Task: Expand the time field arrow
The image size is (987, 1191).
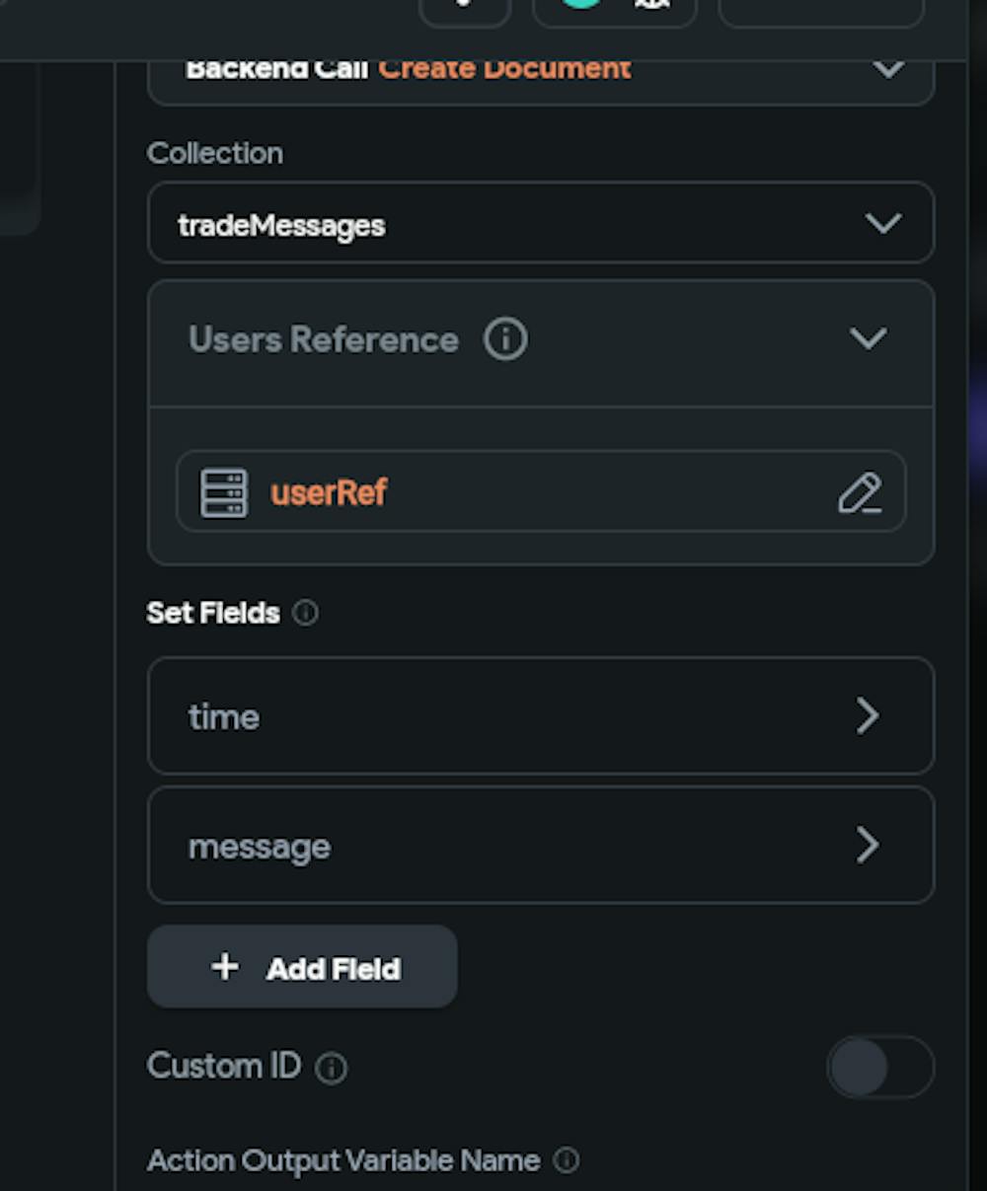Action: pyautogui.click(x=867, y=716)
